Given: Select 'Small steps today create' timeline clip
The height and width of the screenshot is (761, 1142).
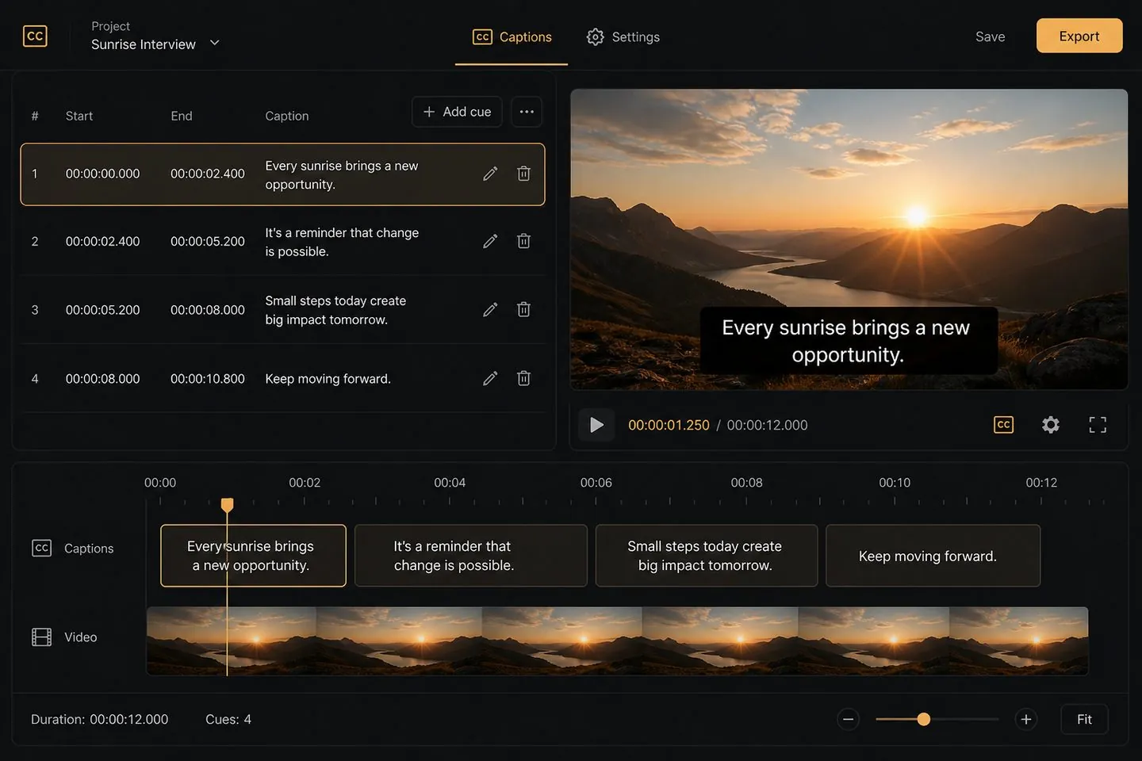Looking at the screenshot, I should pyautogui.click(x=707, y=556).
